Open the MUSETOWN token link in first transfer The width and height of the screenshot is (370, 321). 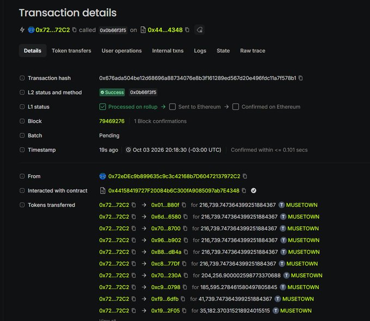click(x=301, y=205)
